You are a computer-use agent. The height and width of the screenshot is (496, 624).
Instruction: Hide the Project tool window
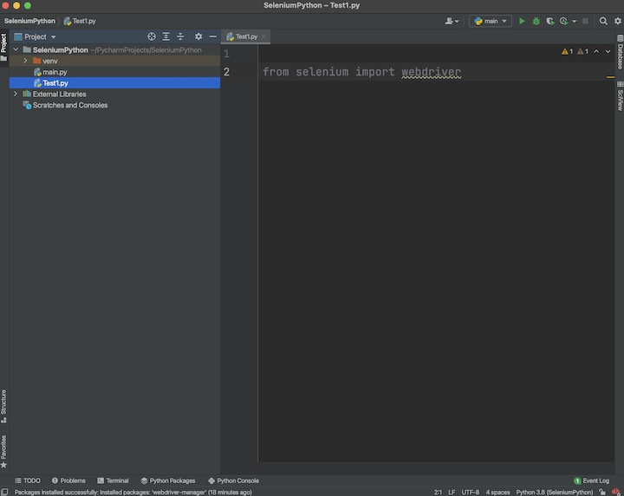tap(212, 37)
